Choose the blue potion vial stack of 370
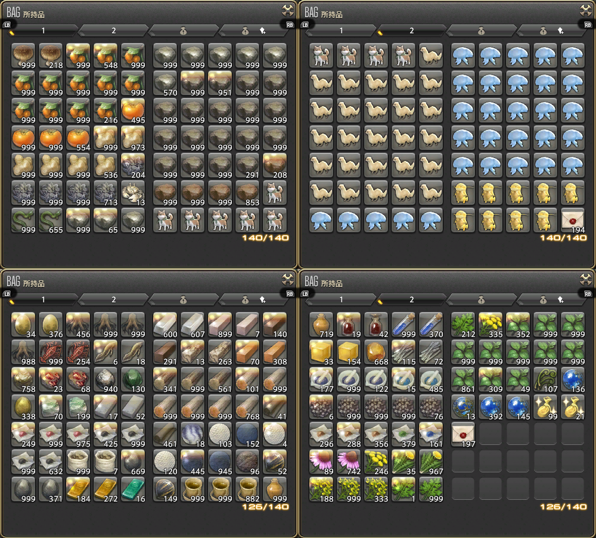The width and height of the screenshot is (596, 538). tap(431, 324)
